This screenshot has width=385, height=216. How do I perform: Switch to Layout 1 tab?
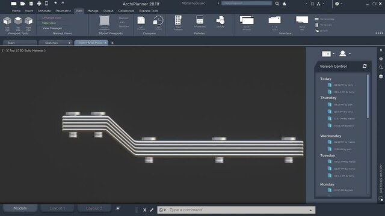(x=57, y=208)
